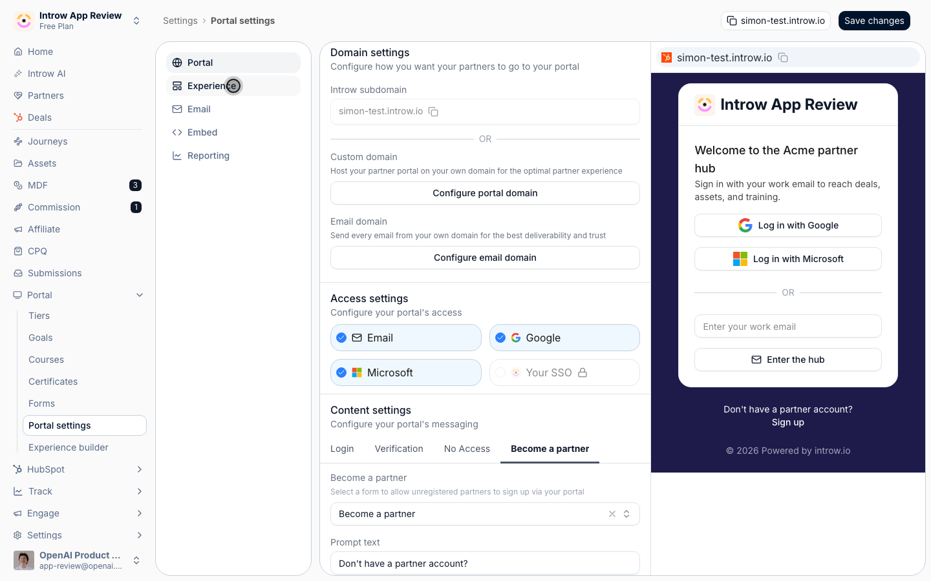Toggle the Google access option
The image size is (931, 581).
click(564, 338)
